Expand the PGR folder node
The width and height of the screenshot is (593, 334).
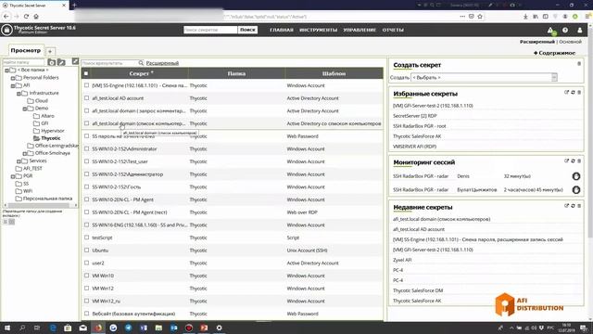tap(12, 176)
